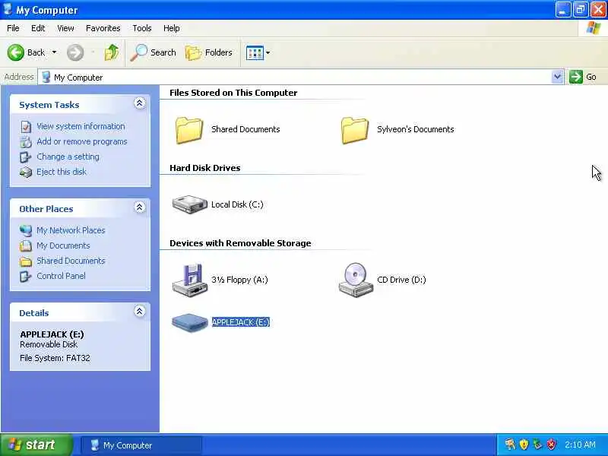The width and height of the screenshot is (608, 456).
Task: Click the red shield tray icon
Action: click(x=551, y=445)
